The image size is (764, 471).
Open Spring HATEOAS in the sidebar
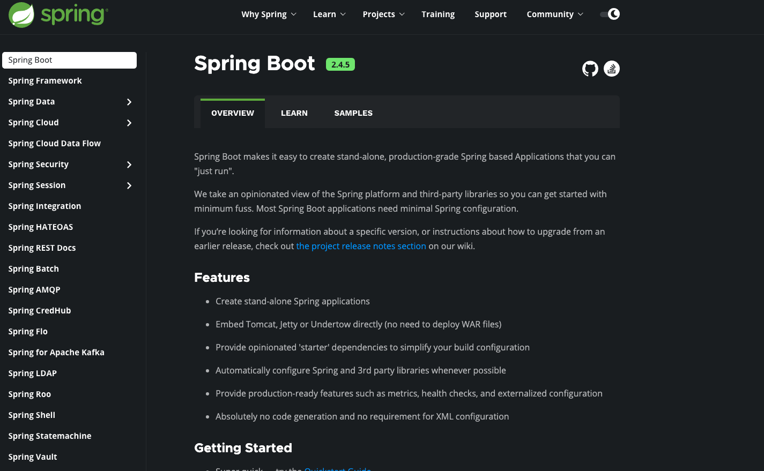[41, 227]
